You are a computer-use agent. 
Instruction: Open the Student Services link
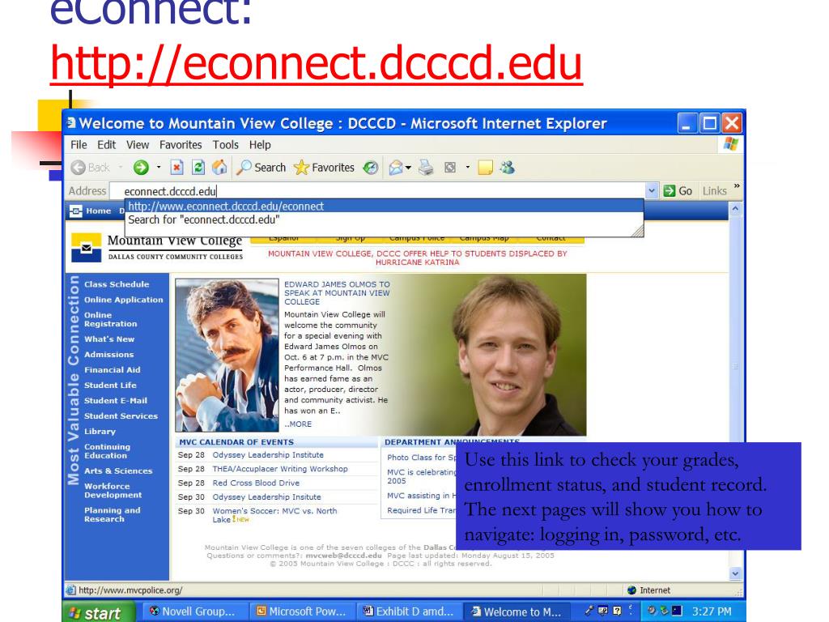click(x=121, y=415)
